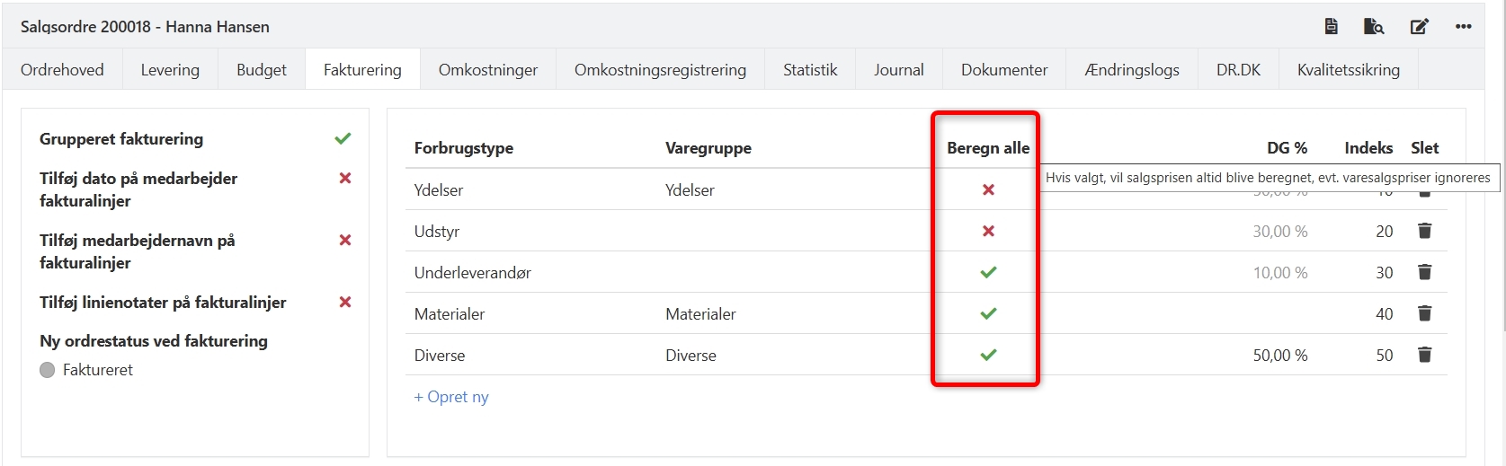Toggle the Grupperet fakturering checkmark

click(x=343, y=138)
